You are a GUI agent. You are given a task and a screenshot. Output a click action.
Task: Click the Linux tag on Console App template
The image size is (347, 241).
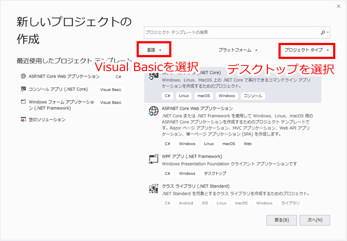[183, 96]
